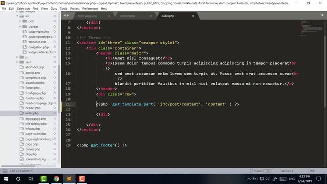This screenshot has width=327, height=184.
Task: Open the View menu
Action: pos(44,9)
